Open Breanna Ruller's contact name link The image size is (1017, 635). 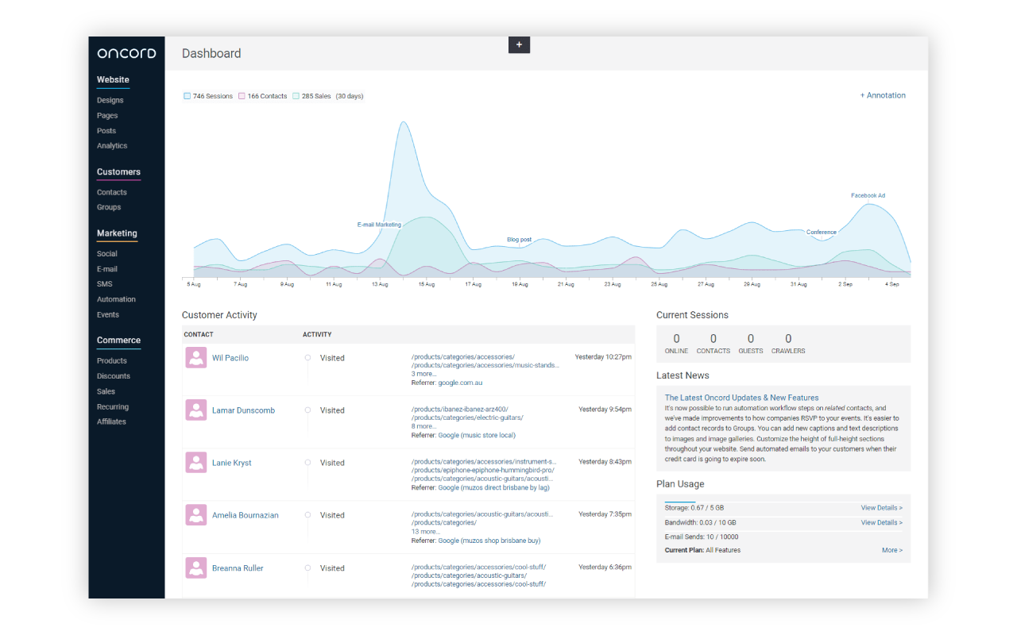pos(238,568)
